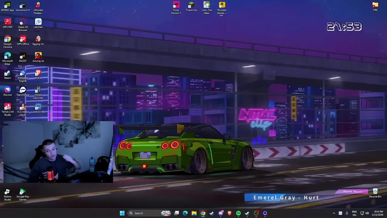Click the Microsoft Edge desktop shortcut
This screenshot has width=387, height=218.
8,59
